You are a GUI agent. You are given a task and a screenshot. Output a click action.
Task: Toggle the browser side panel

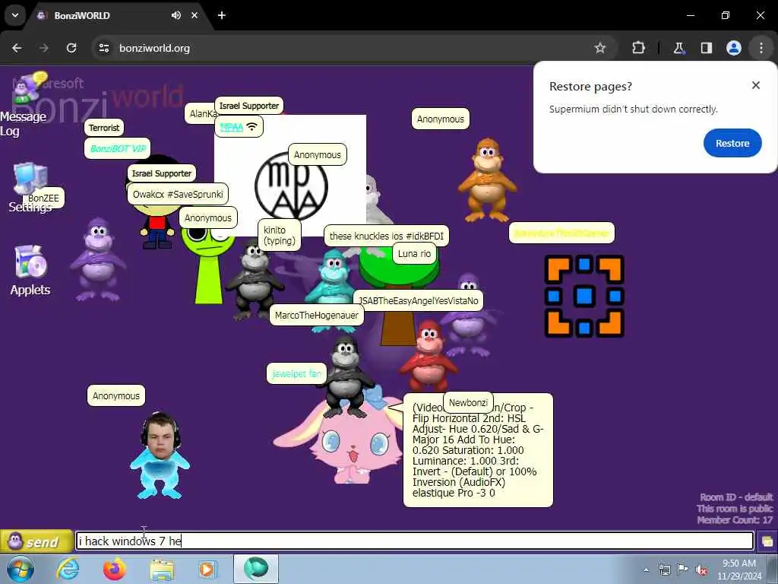click(x=706, y=48)
